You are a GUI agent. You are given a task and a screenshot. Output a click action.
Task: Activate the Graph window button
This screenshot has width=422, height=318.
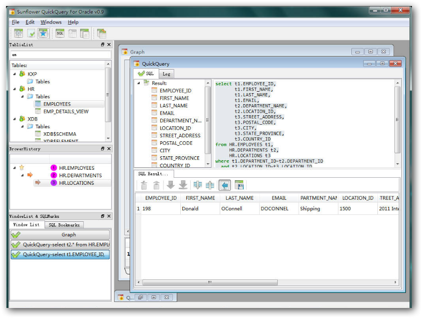60,234
